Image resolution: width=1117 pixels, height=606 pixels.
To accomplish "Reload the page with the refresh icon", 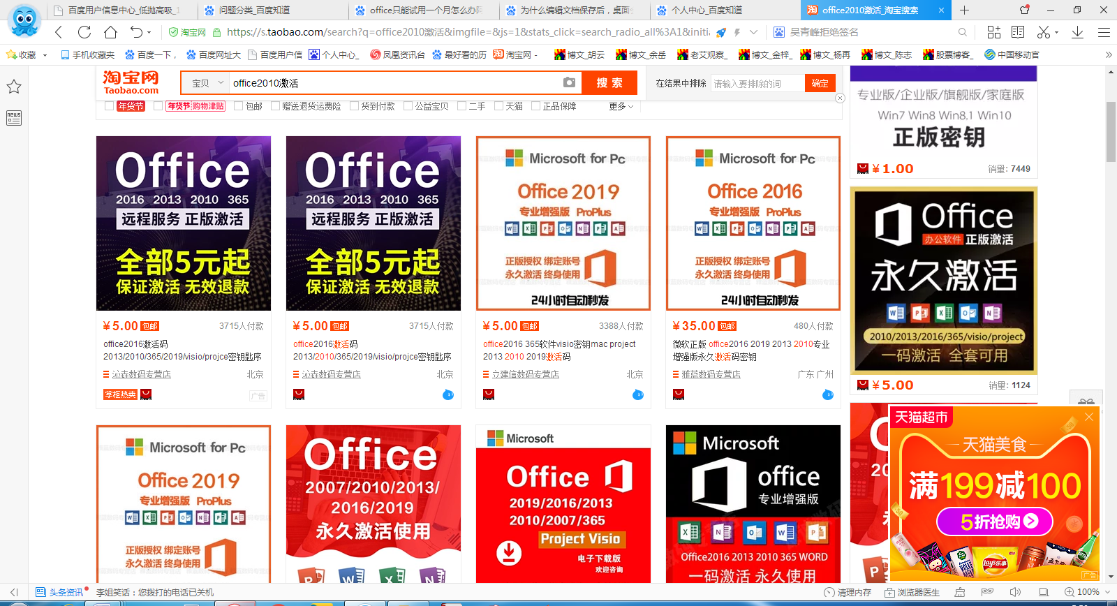I will pyautogui.click(x=84, y=32).
